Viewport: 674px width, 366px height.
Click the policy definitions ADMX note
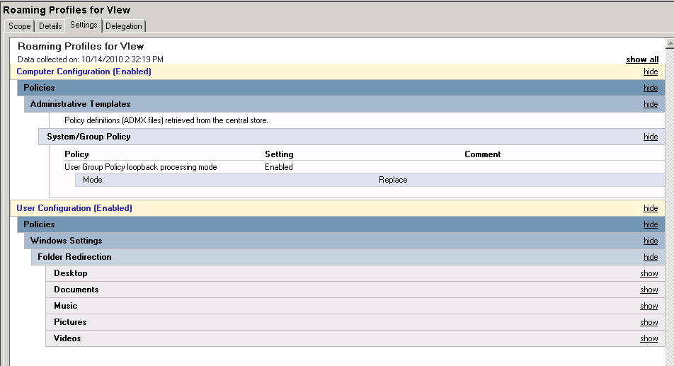click(166, 120)
